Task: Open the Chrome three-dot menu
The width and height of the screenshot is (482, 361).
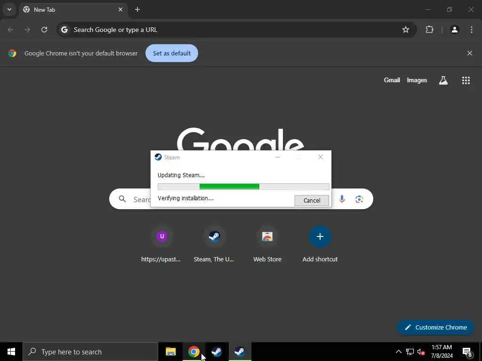Action: click(x=472, y=30)
